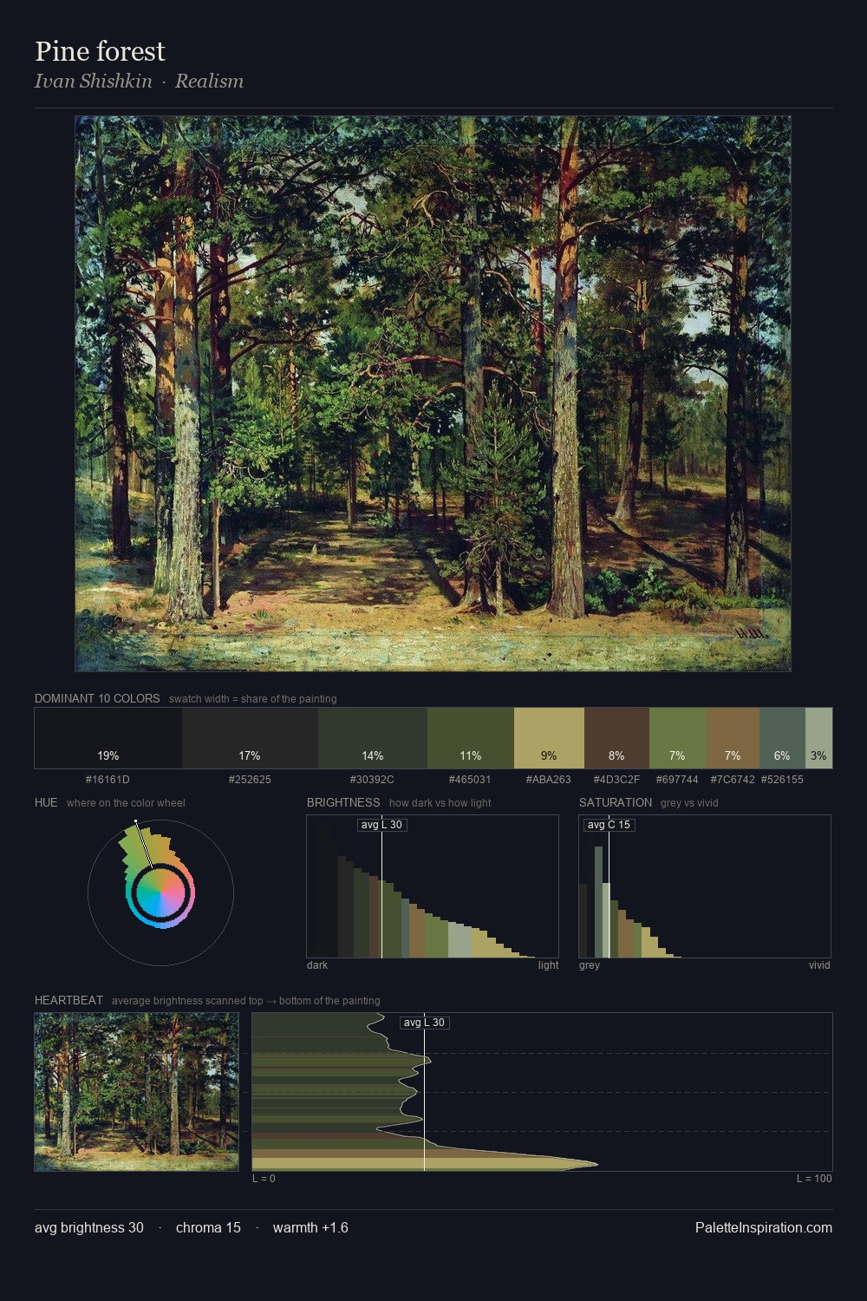
Task: Click 'avg C 15' marker in Saturation chart
Action: point(609,824)
